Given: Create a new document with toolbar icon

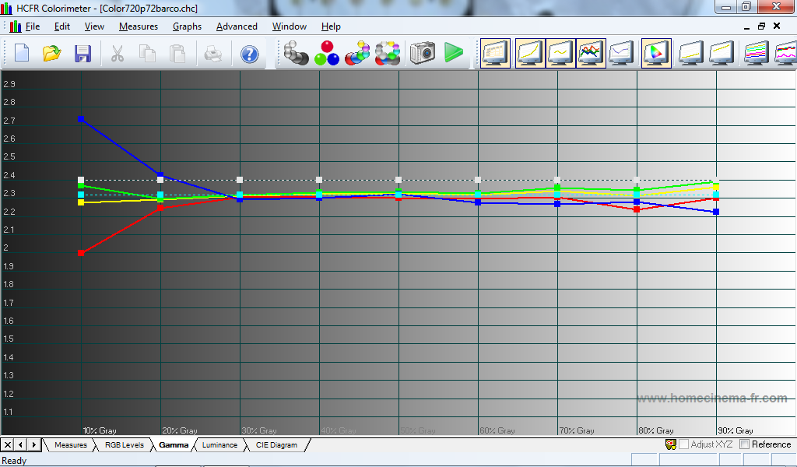Looking at the screenshot, I should (x=22, y=53).
